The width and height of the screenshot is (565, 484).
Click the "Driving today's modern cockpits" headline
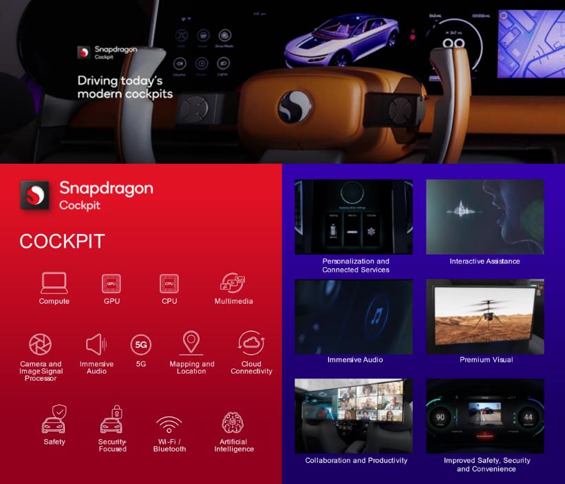coord(125,87)
